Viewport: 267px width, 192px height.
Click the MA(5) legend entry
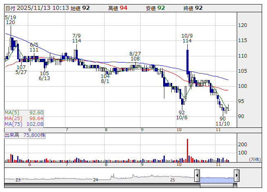(24, 113)
